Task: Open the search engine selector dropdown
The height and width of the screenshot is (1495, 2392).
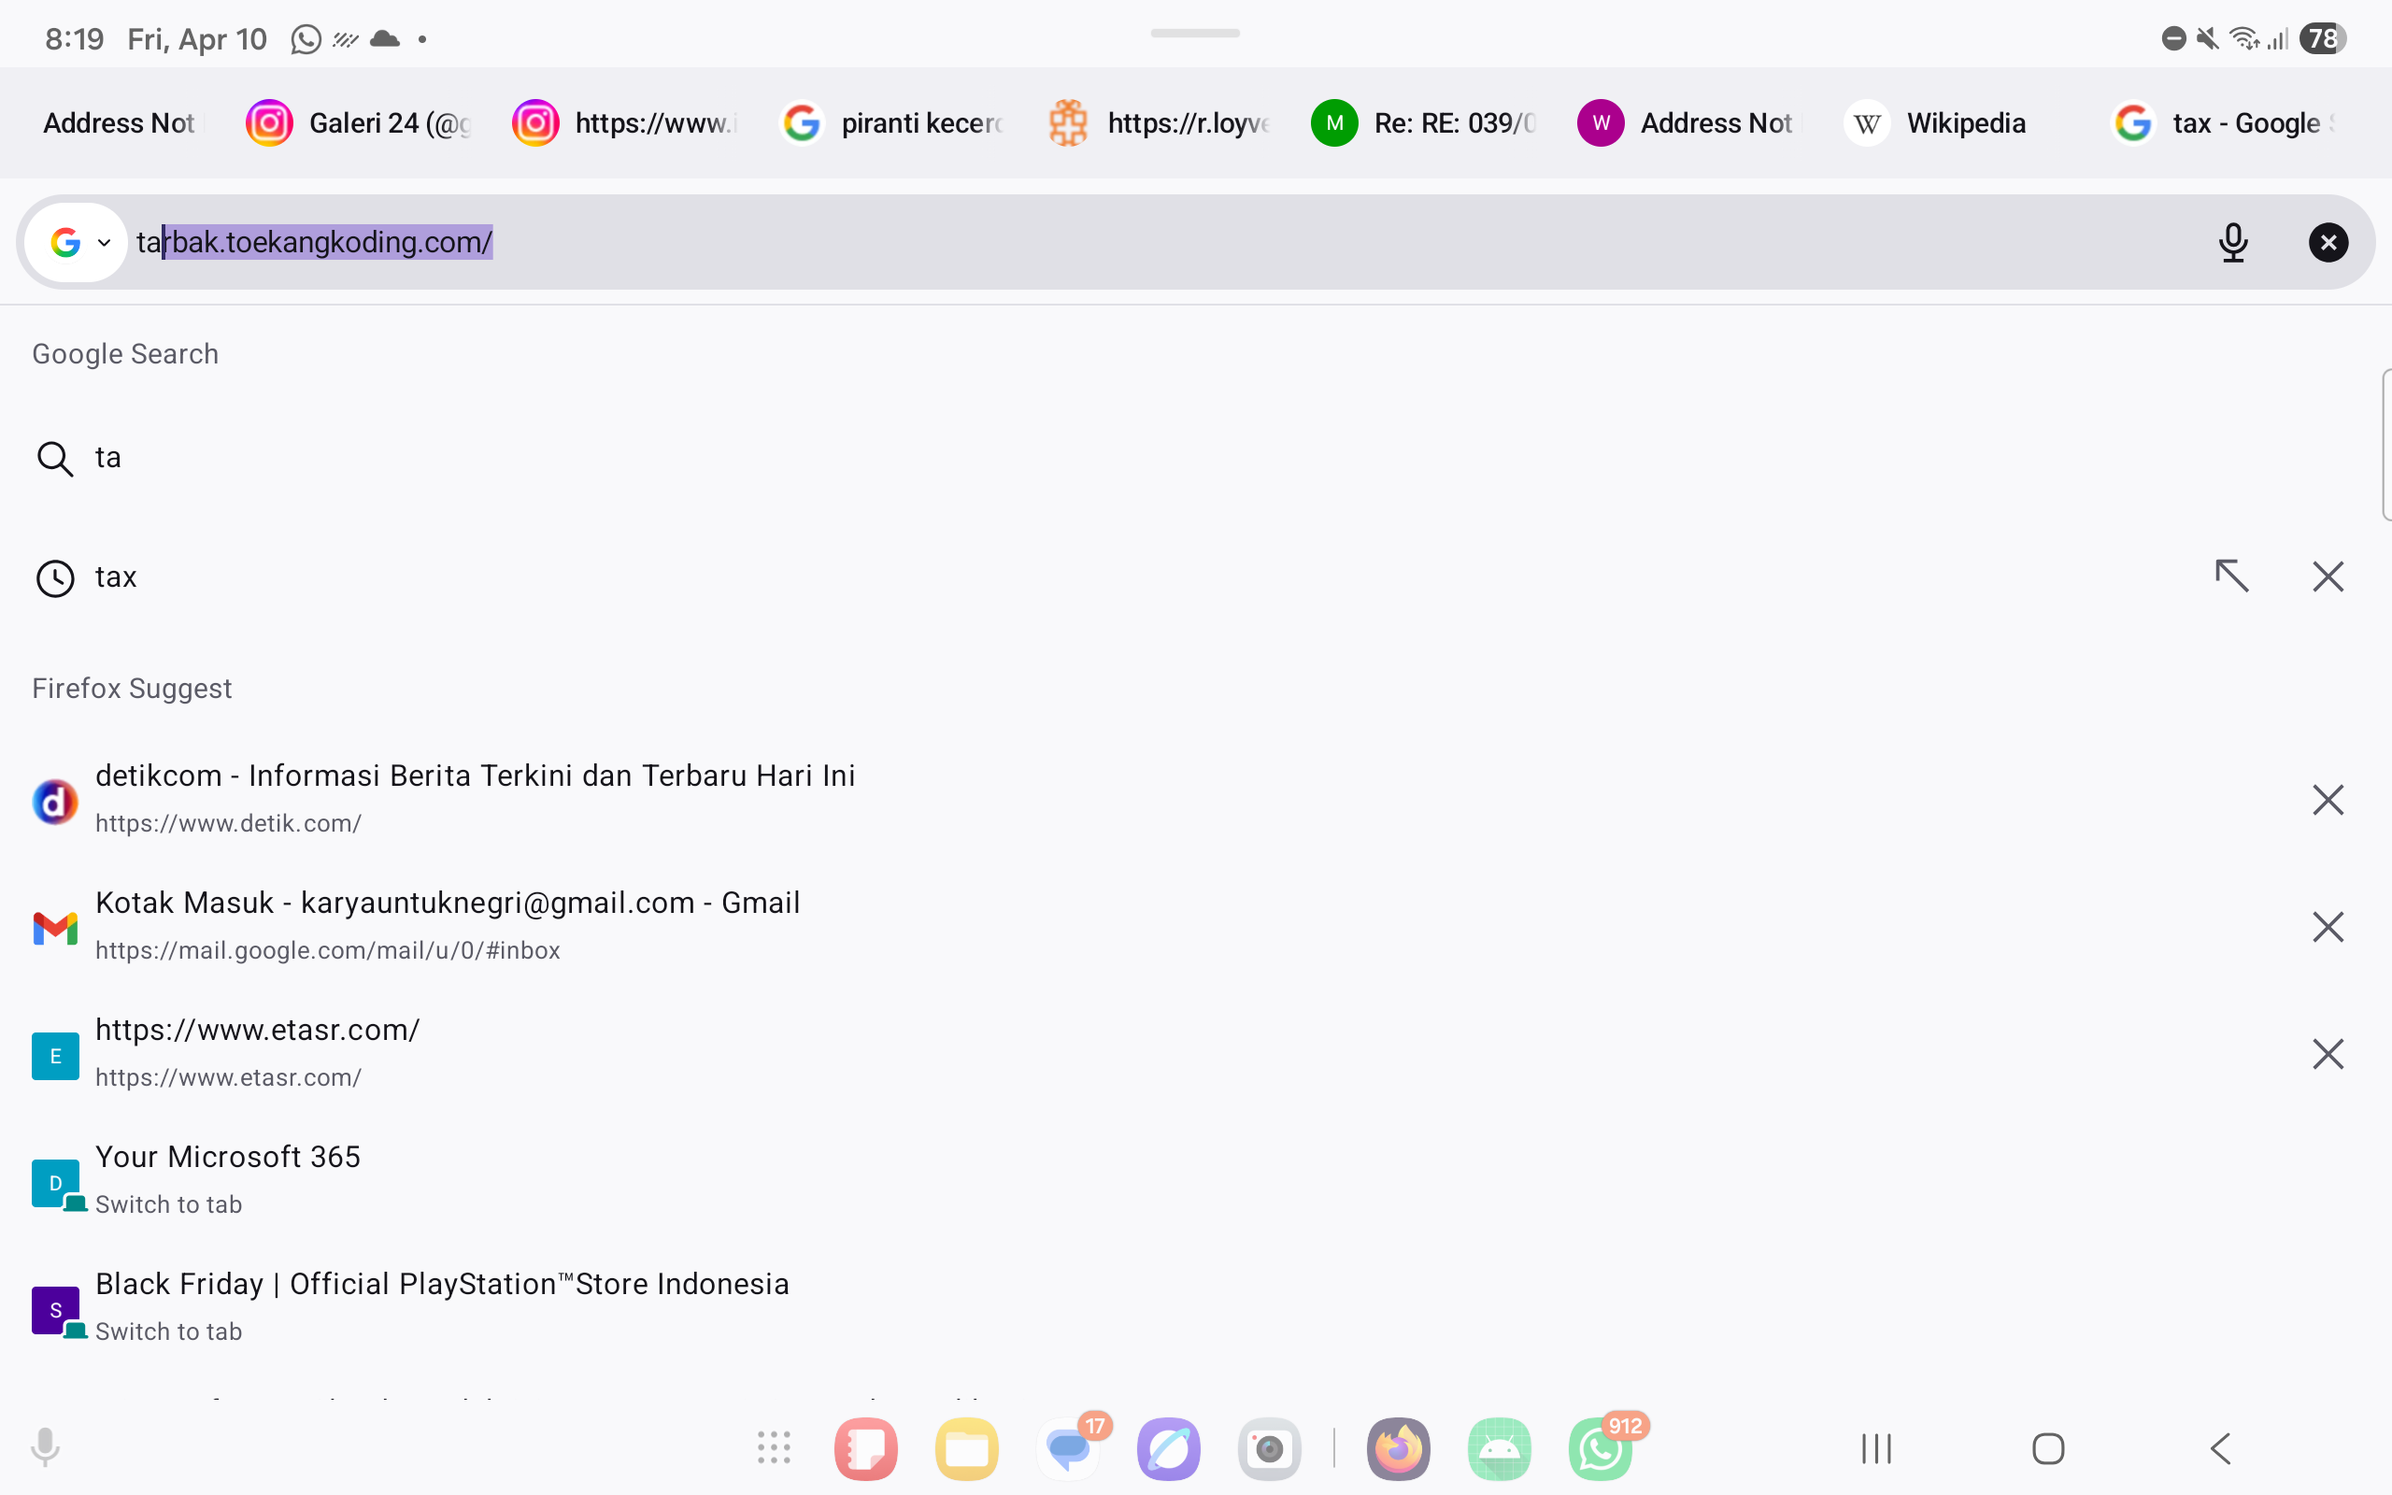Action: 78,242
